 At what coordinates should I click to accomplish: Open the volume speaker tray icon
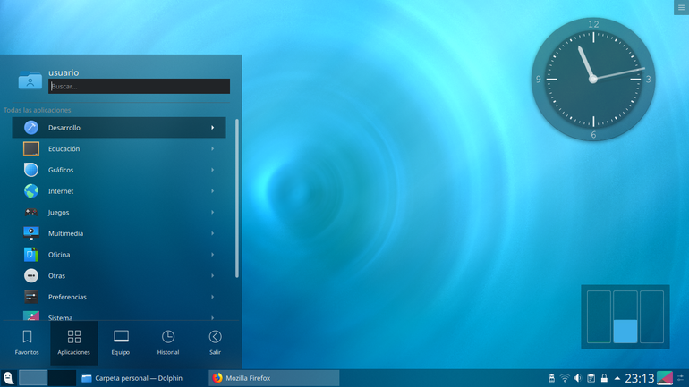pos(578,378)
